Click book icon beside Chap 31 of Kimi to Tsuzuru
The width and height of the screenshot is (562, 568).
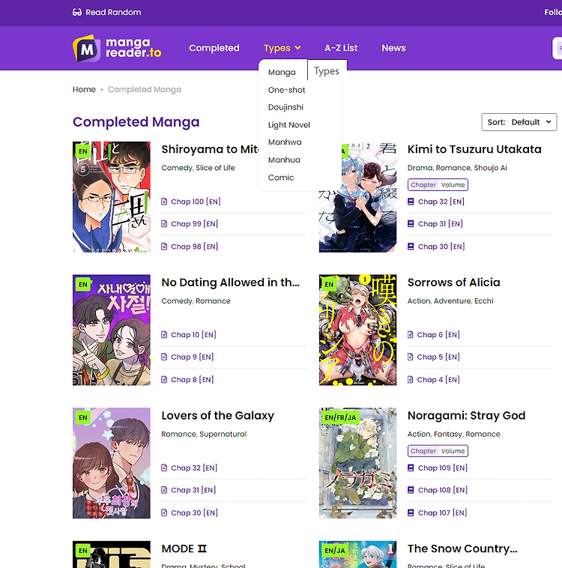[411, 224]
